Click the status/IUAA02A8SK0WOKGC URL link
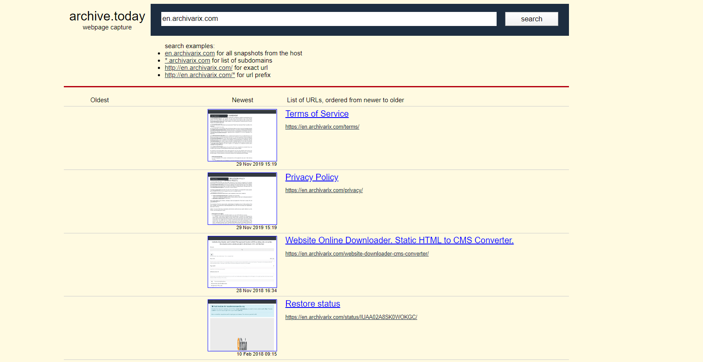703x362 pixels. pos(351,317)
